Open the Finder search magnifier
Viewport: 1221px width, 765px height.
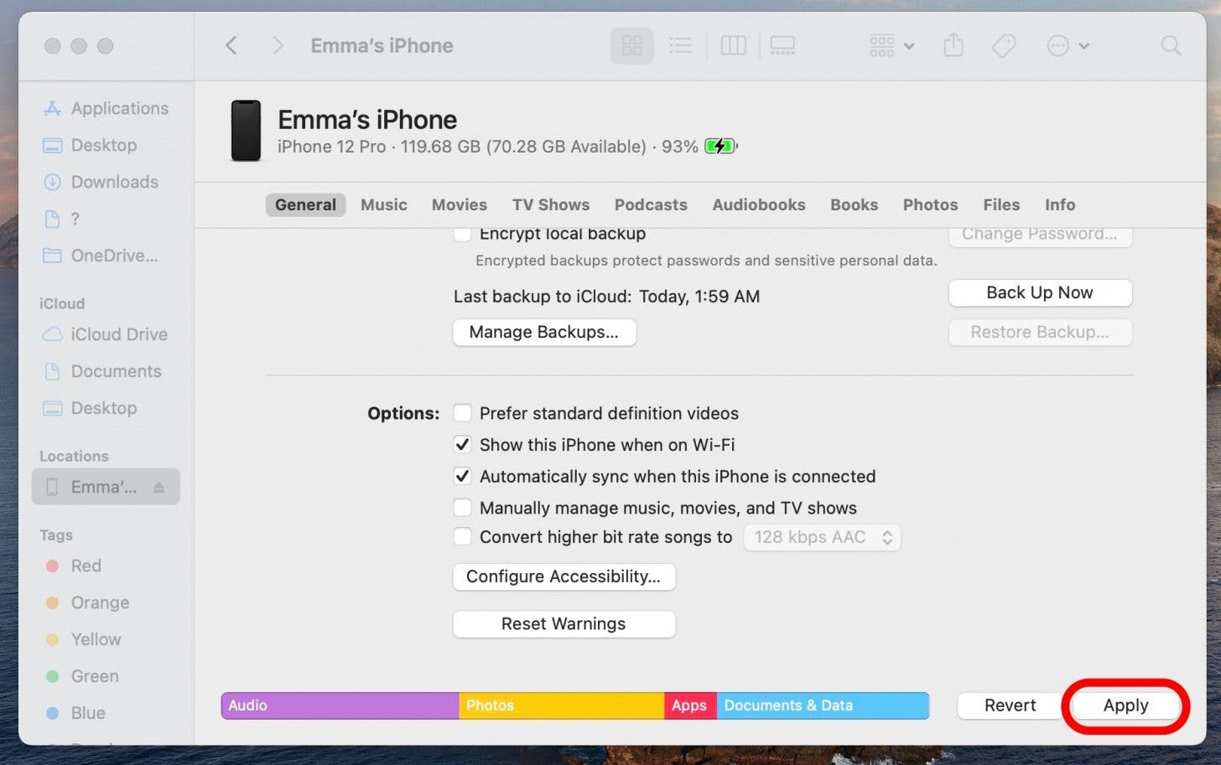(1171, 45)
